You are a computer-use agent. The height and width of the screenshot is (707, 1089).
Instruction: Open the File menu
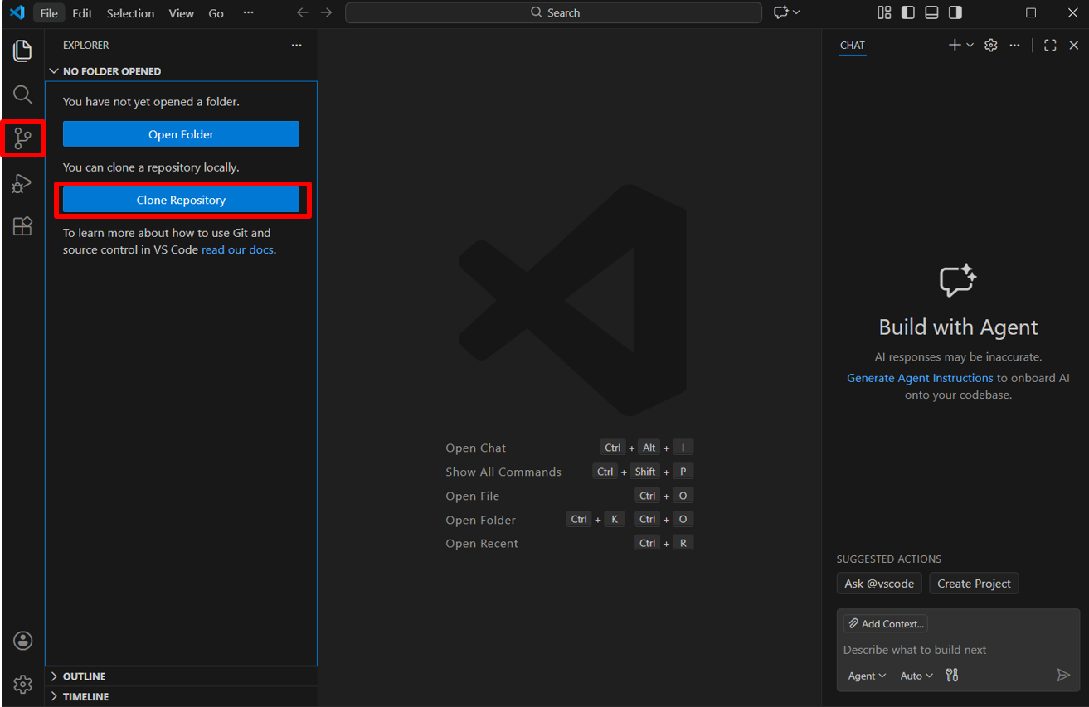pos(49,13)
